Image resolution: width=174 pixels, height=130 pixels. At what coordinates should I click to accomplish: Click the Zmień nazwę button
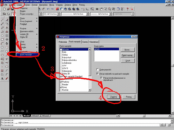point(128,55)
